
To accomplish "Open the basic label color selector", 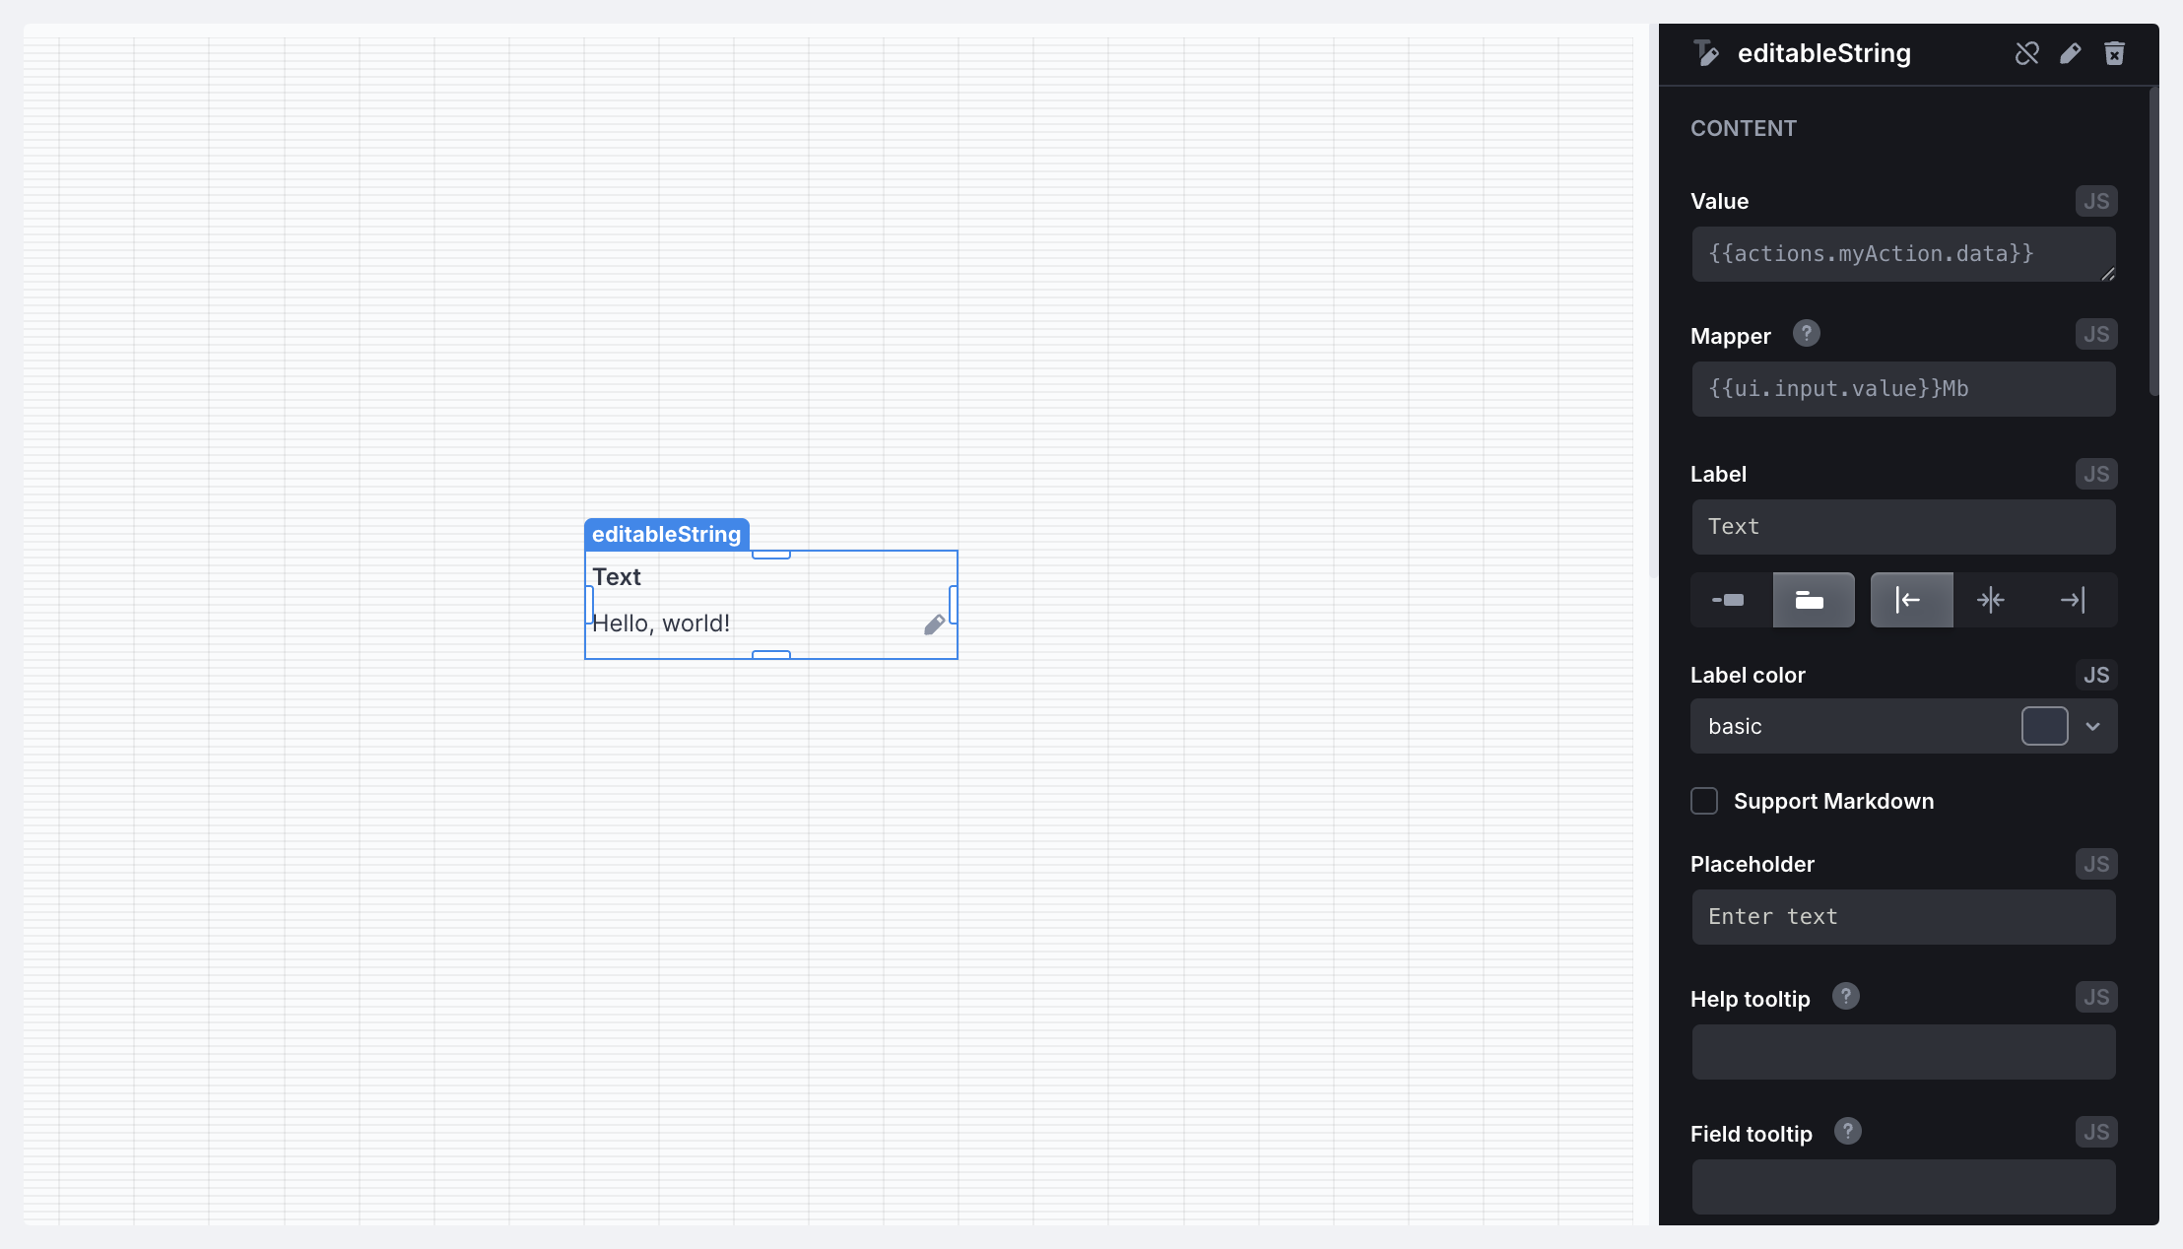I will (x=1903, y=726).
